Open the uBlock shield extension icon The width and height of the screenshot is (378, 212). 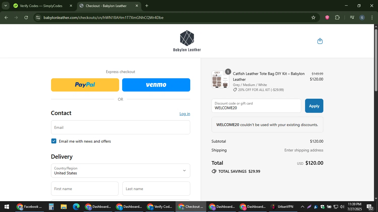[327, 18]
